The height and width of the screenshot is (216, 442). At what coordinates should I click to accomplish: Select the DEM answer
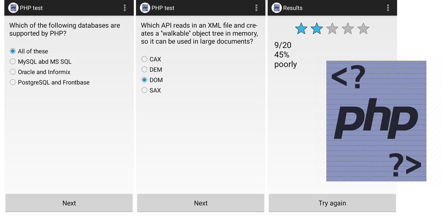point(152,70)
